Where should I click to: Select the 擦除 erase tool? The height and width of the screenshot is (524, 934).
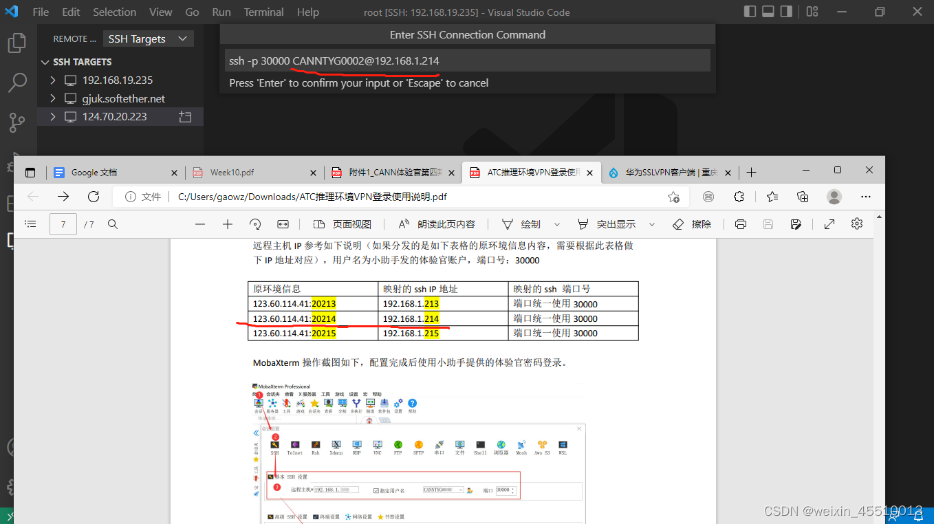click(692, 224)
